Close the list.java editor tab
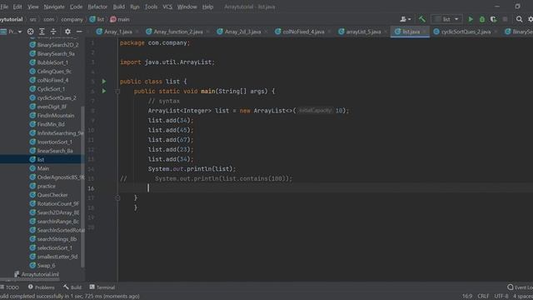Image resolution: width=533 pixels, height=300 pixels. (x=424, y=32)
